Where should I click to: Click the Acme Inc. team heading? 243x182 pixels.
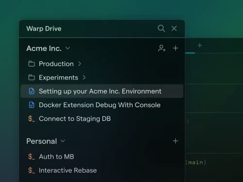[x=44, y=48]
